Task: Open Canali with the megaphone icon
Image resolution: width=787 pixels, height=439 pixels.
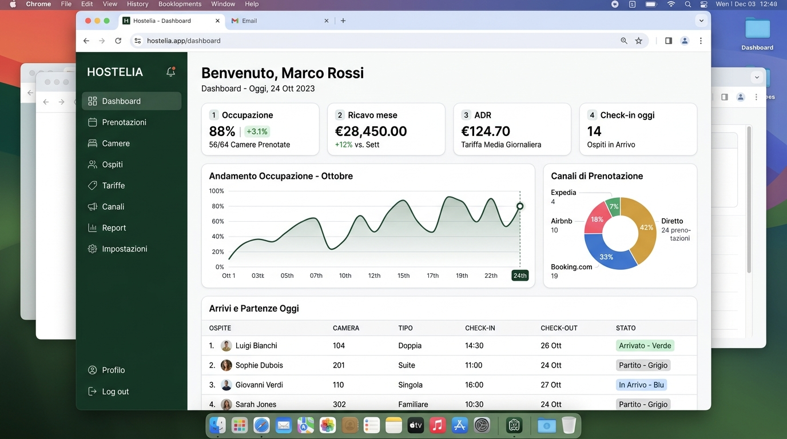Action: coord(132,207)
